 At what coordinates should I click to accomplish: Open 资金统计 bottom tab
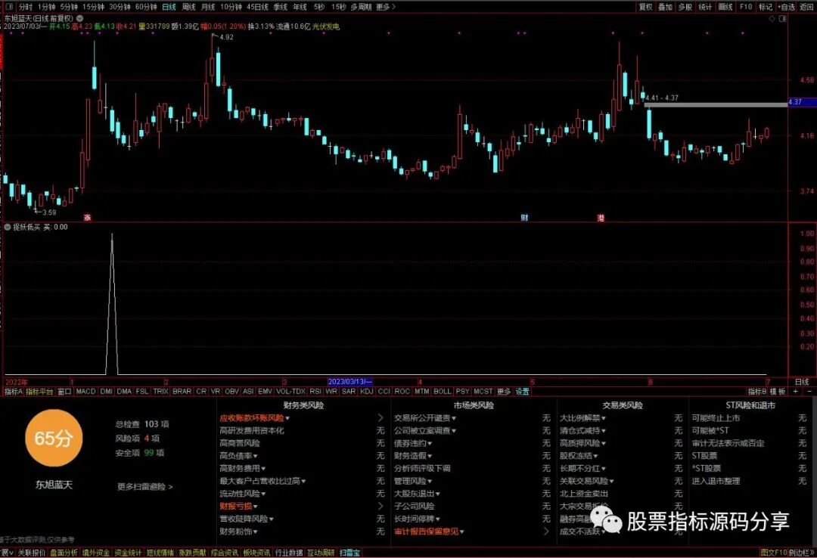tap(128, 553)
